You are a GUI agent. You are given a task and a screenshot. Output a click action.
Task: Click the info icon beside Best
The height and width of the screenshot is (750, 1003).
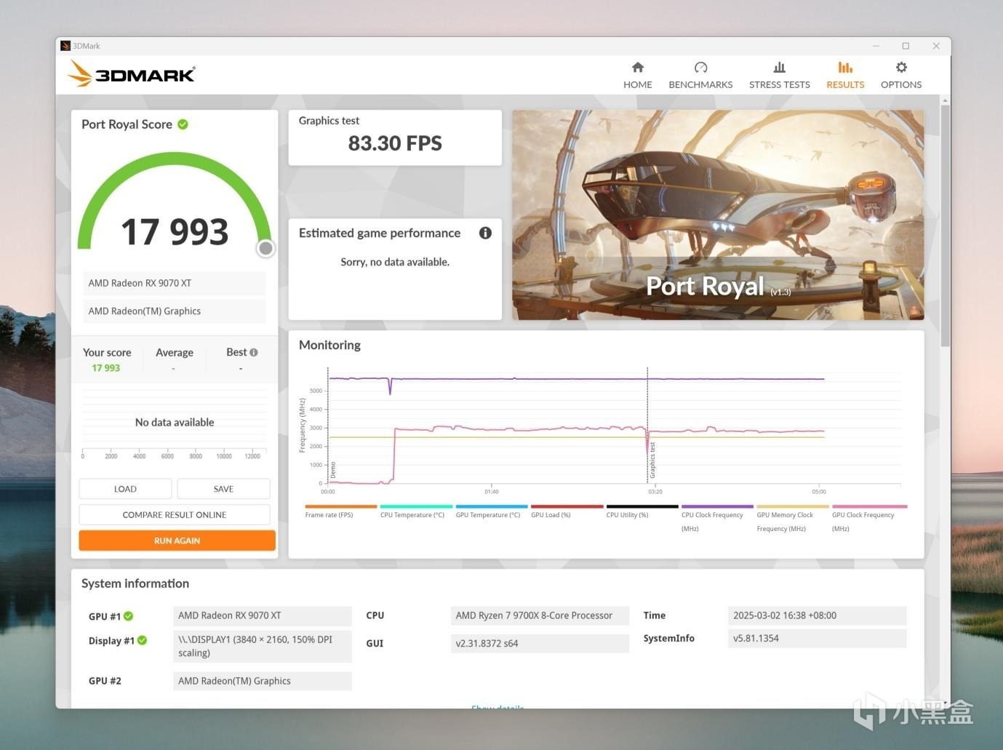[x=254, y=352]
